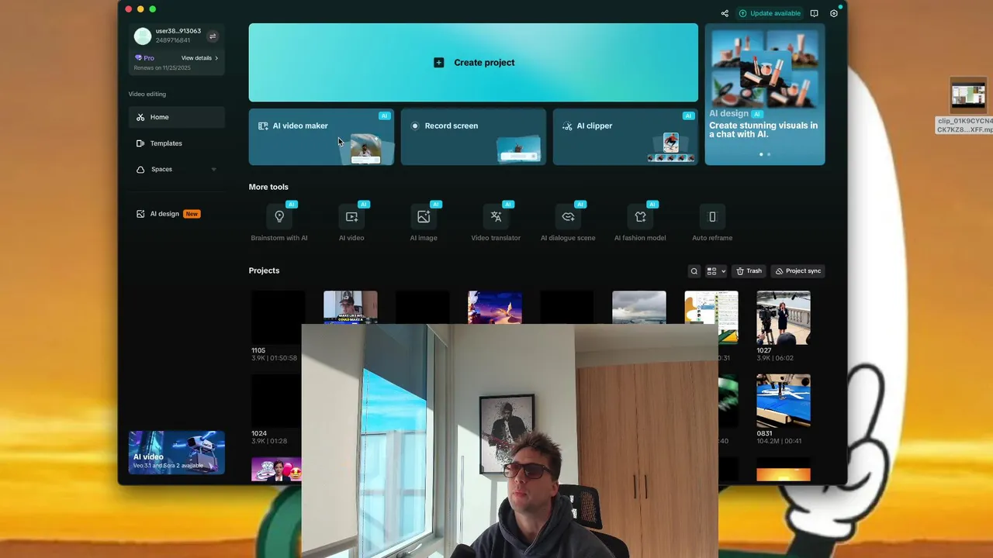Open the AI image tool
Image resolution: width=993 pixels, height=558 pixels.
(x=424, y=224)
